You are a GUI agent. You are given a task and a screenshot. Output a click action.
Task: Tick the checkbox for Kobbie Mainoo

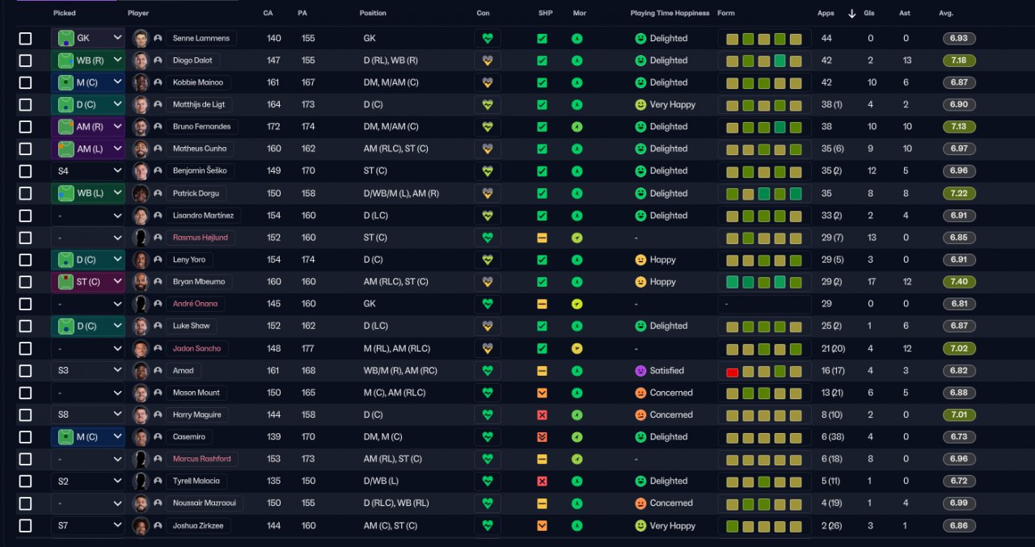coord(25,82)
